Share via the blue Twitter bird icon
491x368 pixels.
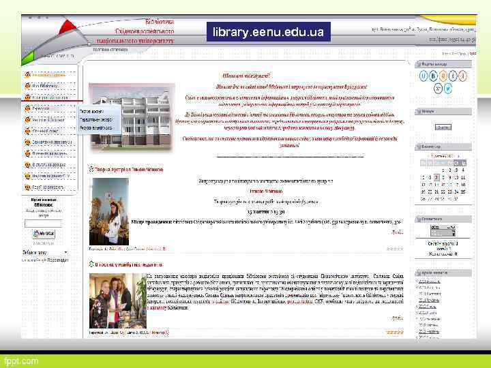coord(448,89)
